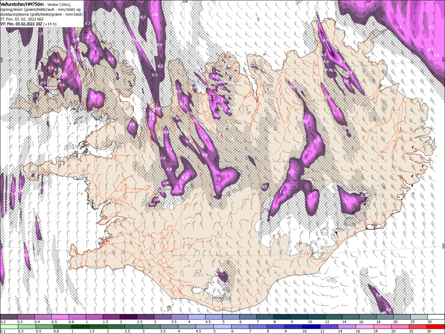445x334 pixels.
Task: Click the bright red rain swatch above 30
Action: pyautogui.click(x=436, y=327)
